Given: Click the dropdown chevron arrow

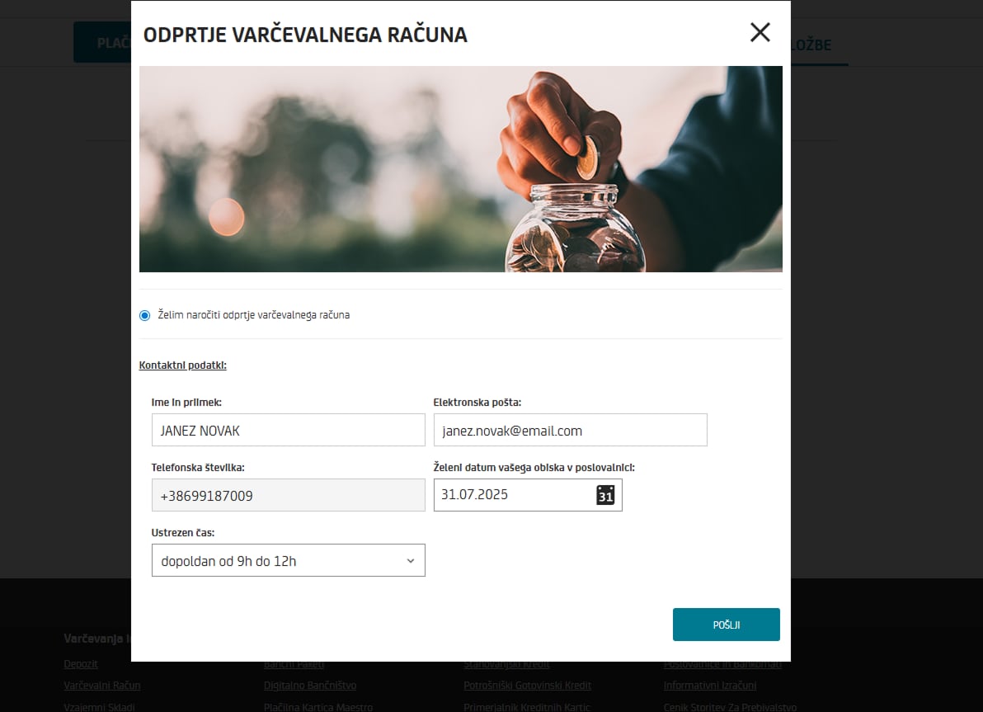Looking at the screenshot, I should [x=411, y=561].
